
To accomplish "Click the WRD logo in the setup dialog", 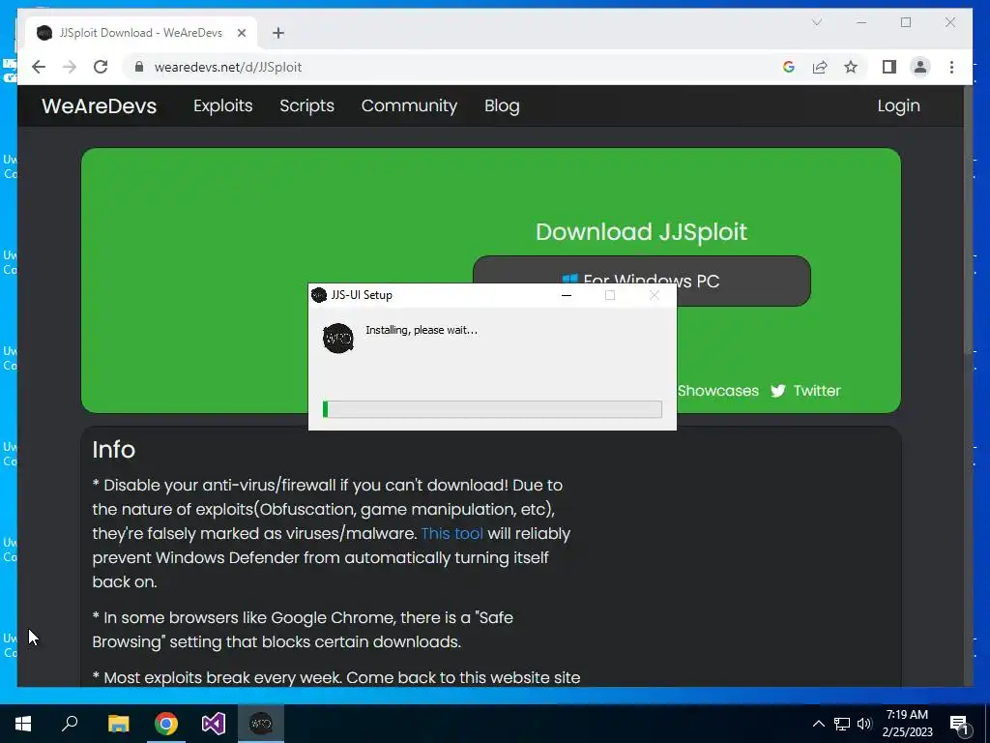I will pyautogui.click(x=338, y=338).
